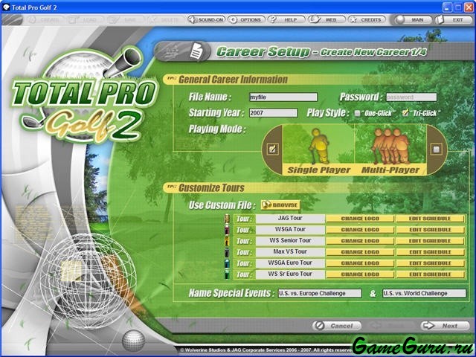Image resolution: width=476 pixels, height=357 pixels.
Task: Toggle the Tri-Click play style checkbox
Action: 405,113
